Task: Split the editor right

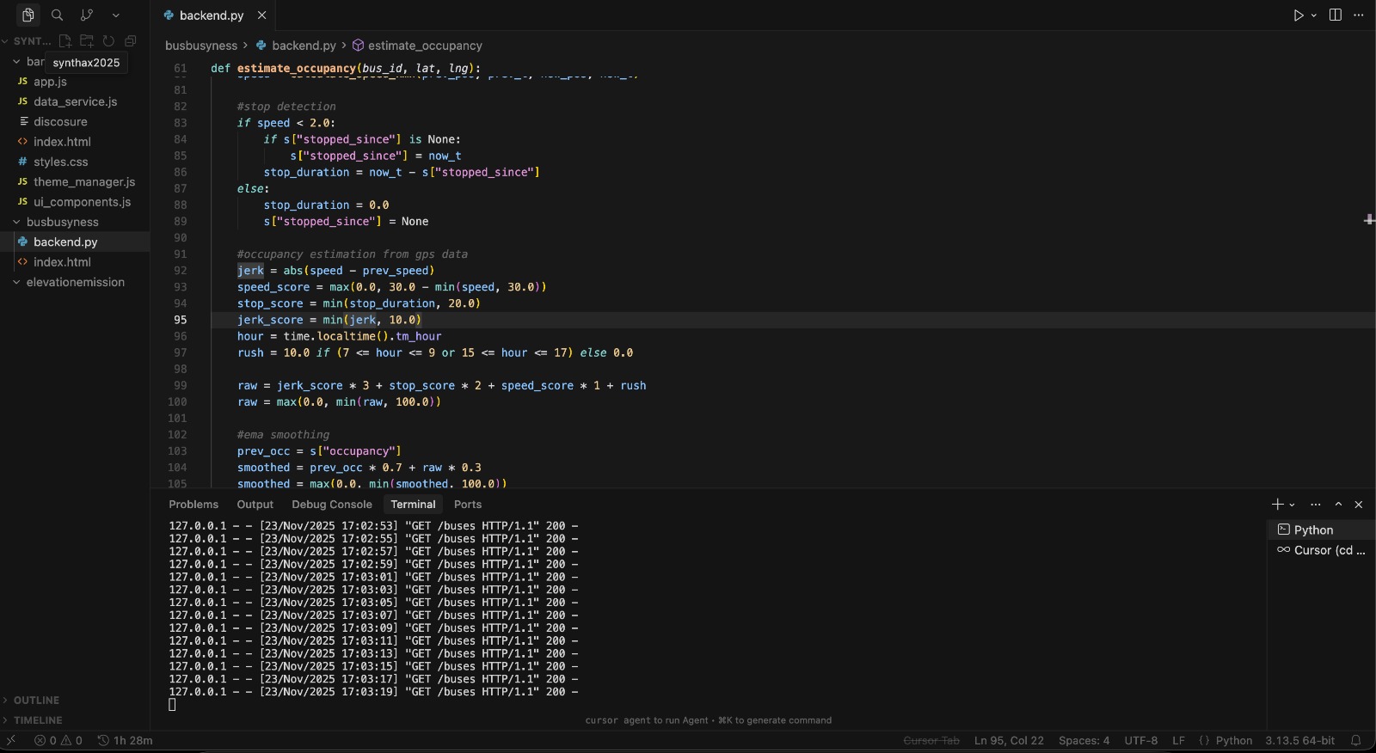Action: click(1336, 15)
